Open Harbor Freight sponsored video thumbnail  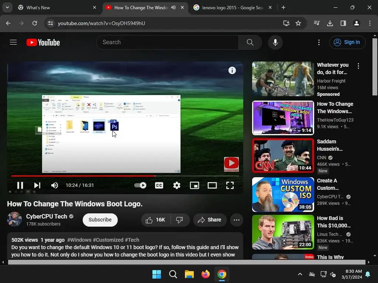[x=283, y=79]
